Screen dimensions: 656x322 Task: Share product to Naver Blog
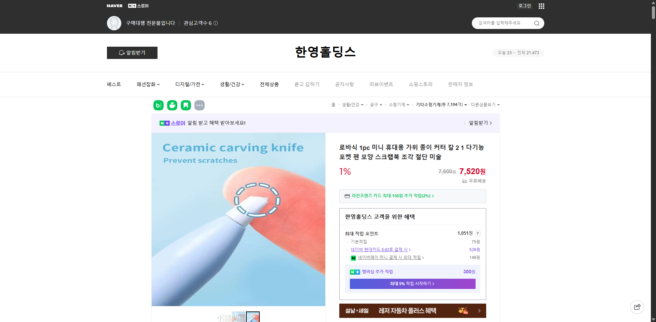click(x=158, y=105)
